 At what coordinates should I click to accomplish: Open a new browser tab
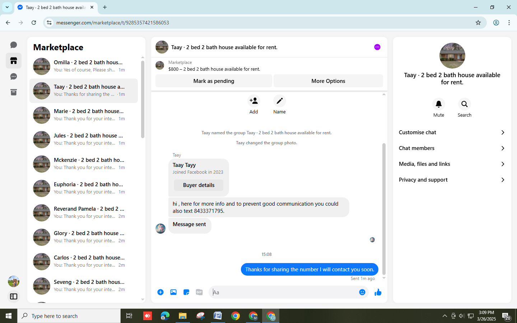pos(105,7)
